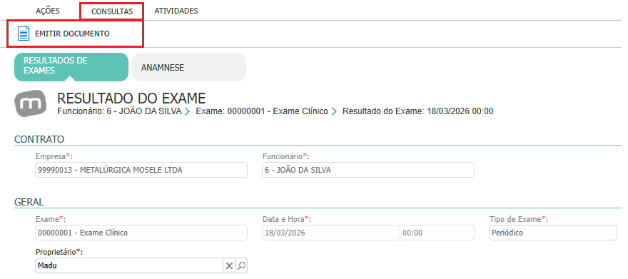This screenshot has width=628, height=279.
Task: Click the Exame field under Geral
Action: point(141,233)
